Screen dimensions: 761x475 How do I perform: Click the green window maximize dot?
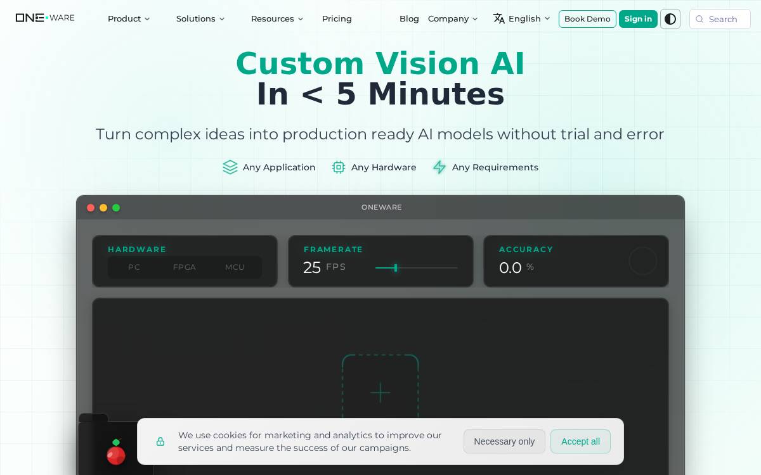(x=116, y=208)
